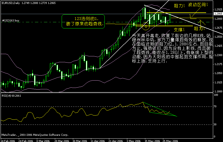Click the 20 Mar 2006 date label
Image resolution: width=223 pixels, height=142 pixels.
[x=62, y=141]
